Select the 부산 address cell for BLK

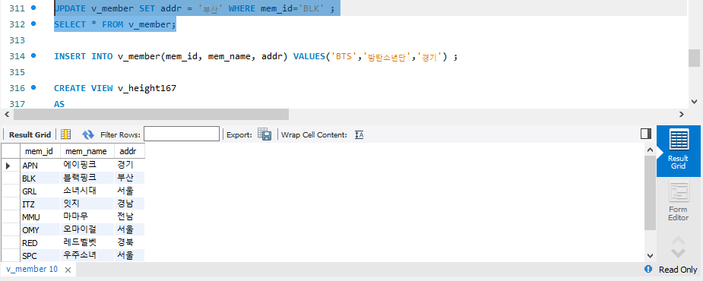coord(129,178)
